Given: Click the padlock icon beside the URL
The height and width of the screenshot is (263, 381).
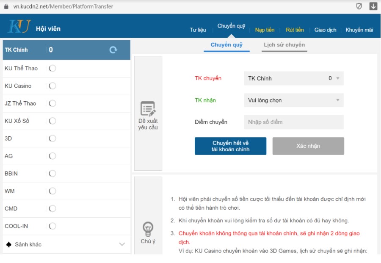Looking at the screenshot, I should click(6, 6).
